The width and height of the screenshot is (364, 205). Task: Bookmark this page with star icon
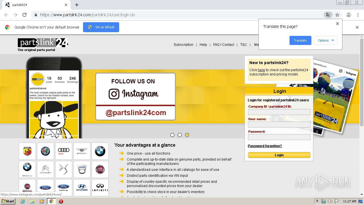click(337, 15)
